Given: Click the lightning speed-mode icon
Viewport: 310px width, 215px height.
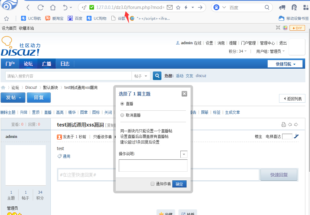Looking at the screenshot, I should click(186, 7).
